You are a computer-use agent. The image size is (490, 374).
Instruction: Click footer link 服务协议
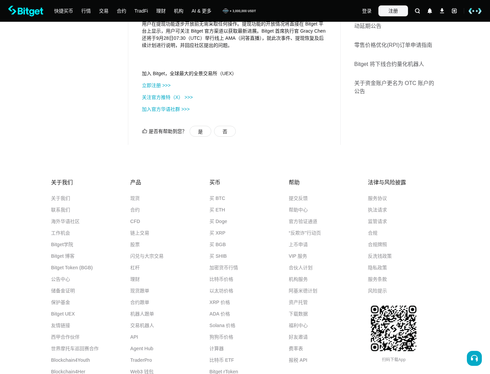(x=377, y=198)
